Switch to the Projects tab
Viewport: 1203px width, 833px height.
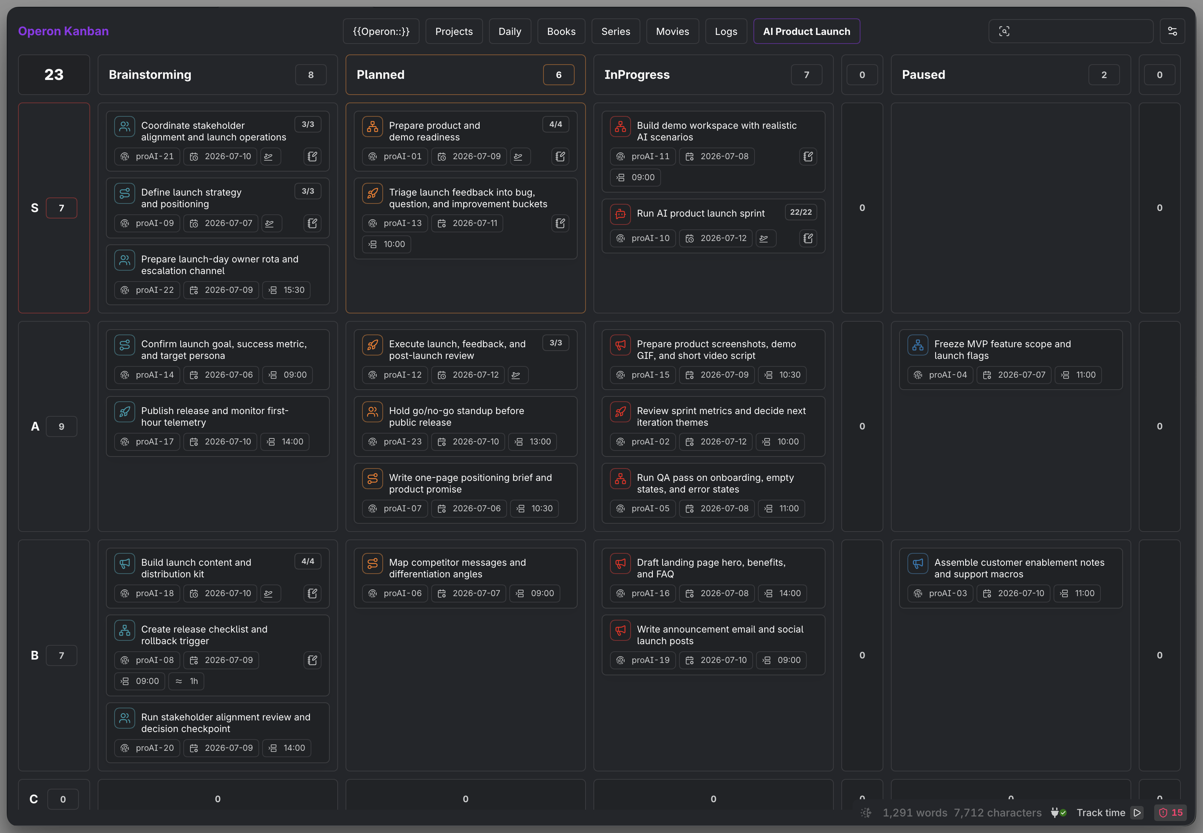454,31
